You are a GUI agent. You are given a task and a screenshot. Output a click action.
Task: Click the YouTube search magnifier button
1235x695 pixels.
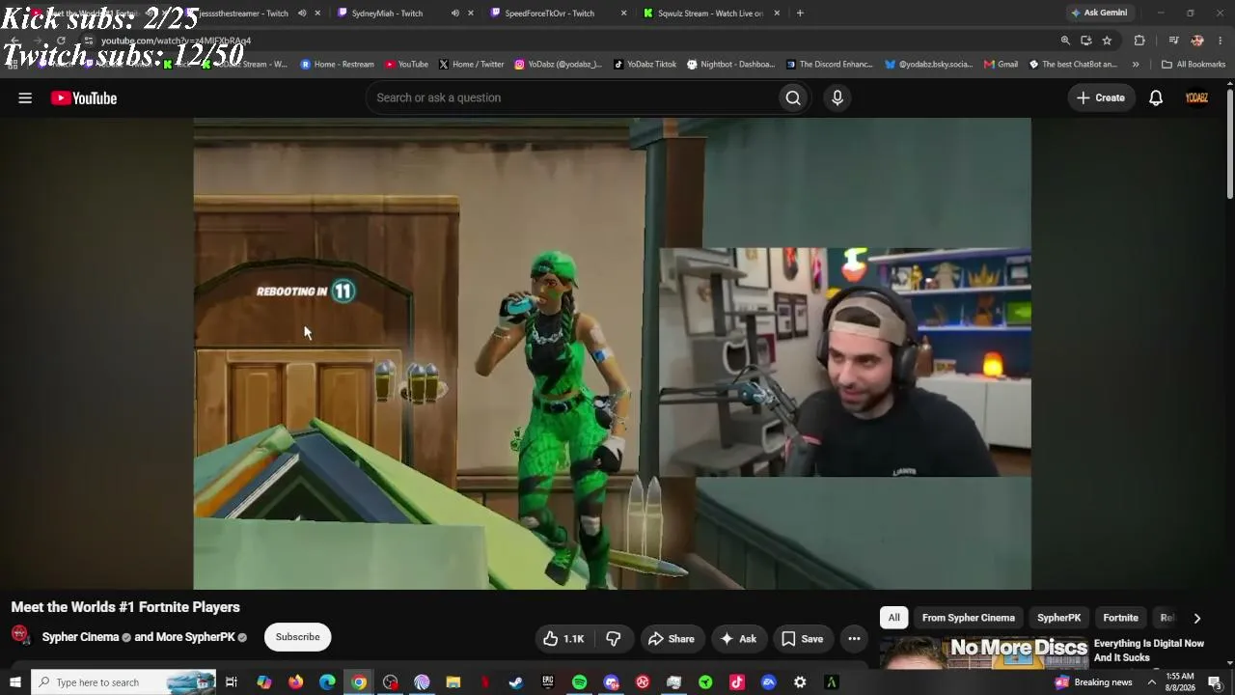point(793,97)
